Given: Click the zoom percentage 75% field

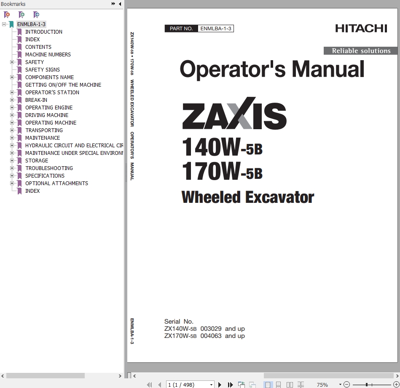Looking at the screenshot, I should click(322, 385).
